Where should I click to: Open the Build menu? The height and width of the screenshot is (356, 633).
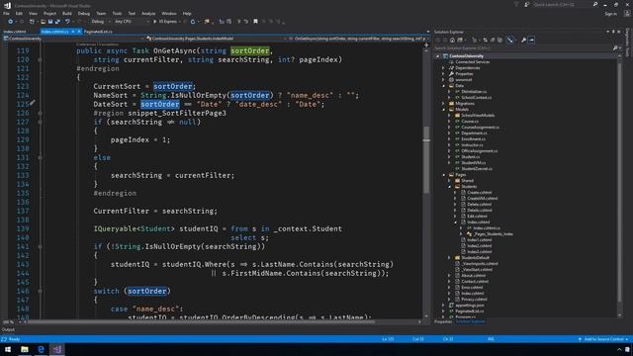(x=67, y=13)
